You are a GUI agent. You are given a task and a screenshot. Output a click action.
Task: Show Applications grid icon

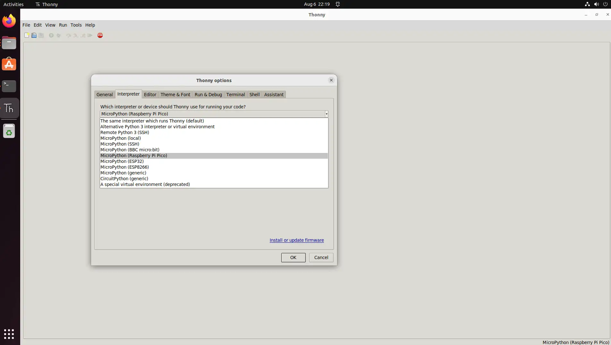(x=9, y=334)
